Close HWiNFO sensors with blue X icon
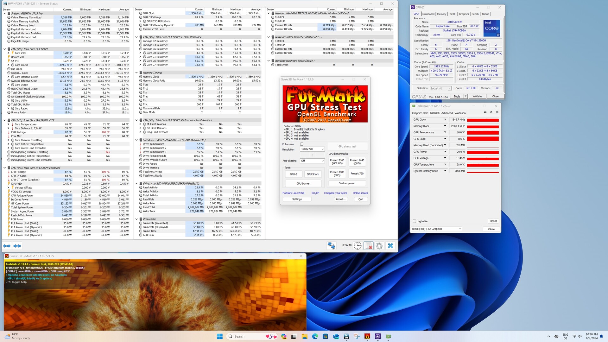The height and width of the screenshot is (342, 608). 390,245
